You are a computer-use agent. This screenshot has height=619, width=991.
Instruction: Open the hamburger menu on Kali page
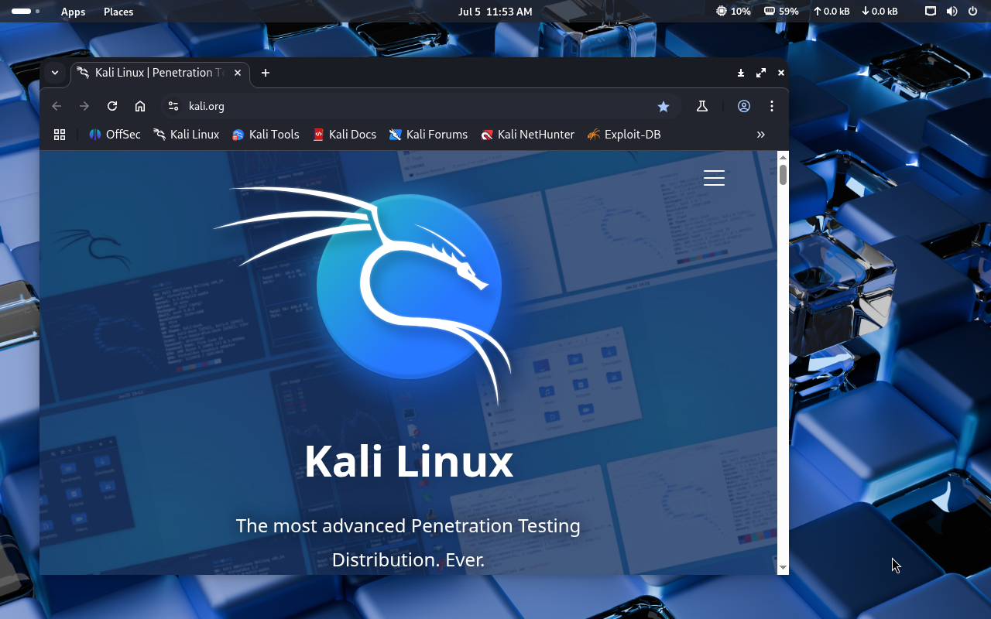point(714,178)
